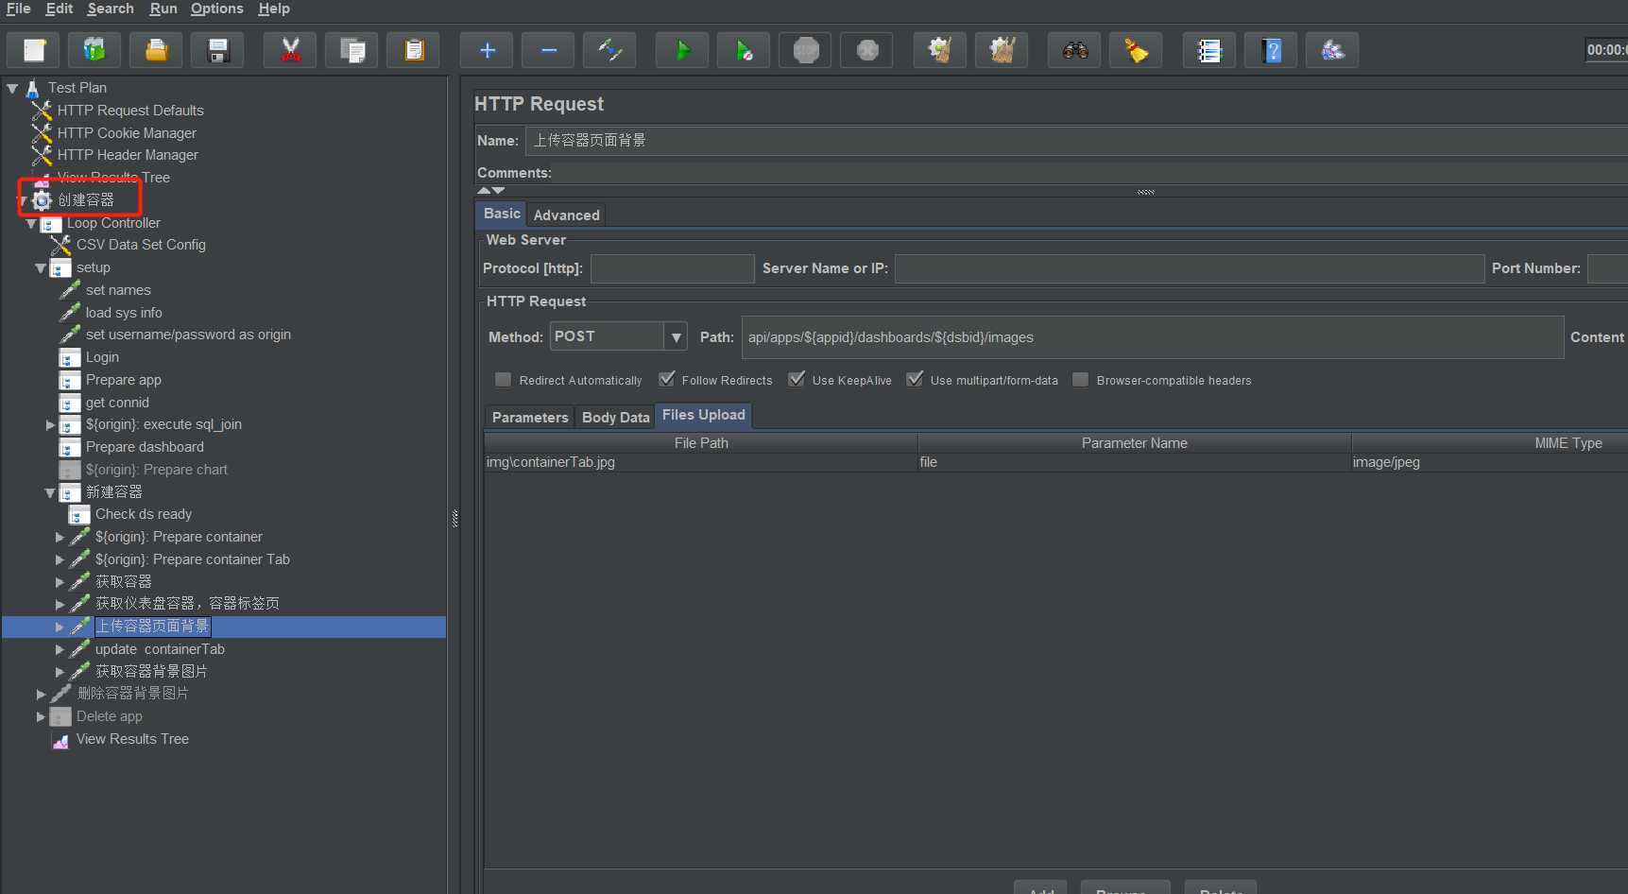
Task: Select the bottom View Results Tree listener
Action: point(121,739)
